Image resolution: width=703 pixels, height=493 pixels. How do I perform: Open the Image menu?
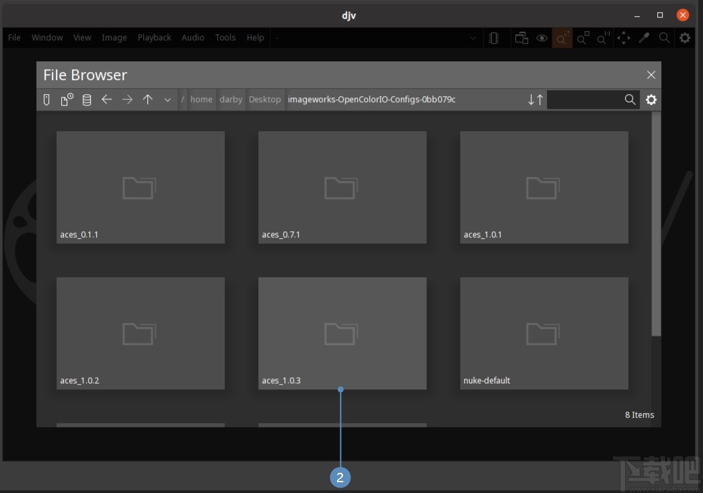coord(114,38)
